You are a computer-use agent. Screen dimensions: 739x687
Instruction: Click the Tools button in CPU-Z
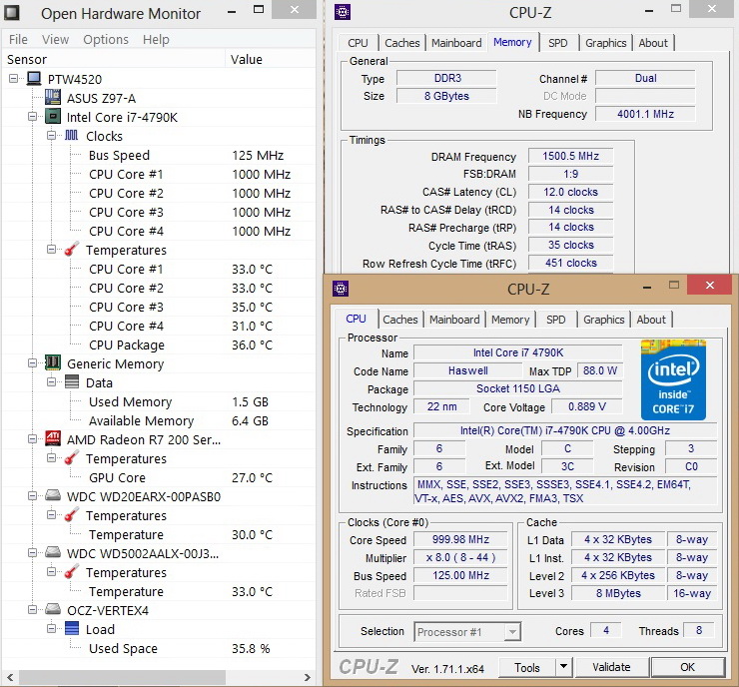coord(527,667)
